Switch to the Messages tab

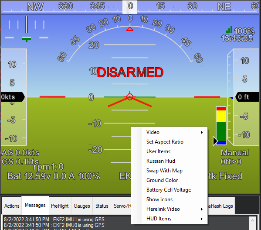35,205
